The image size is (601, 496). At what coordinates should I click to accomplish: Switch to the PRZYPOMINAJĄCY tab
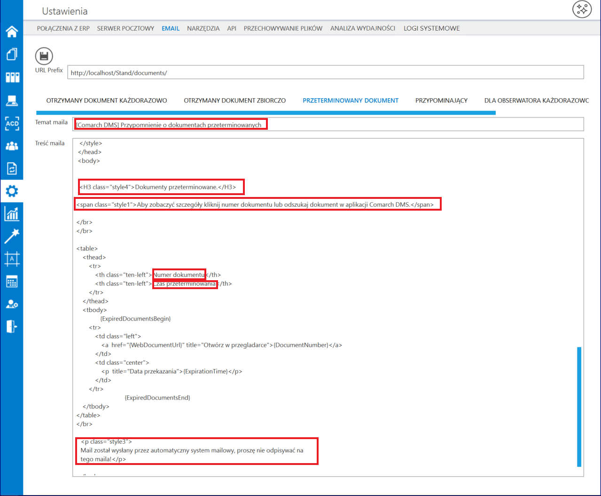pos(441,101)
